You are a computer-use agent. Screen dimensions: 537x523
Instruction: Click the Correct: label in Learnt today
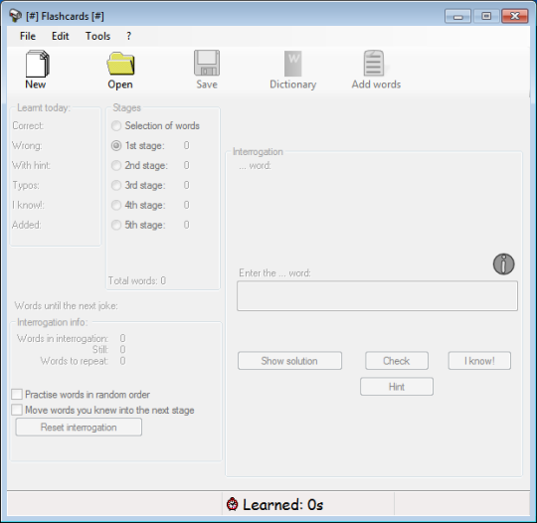28,125
